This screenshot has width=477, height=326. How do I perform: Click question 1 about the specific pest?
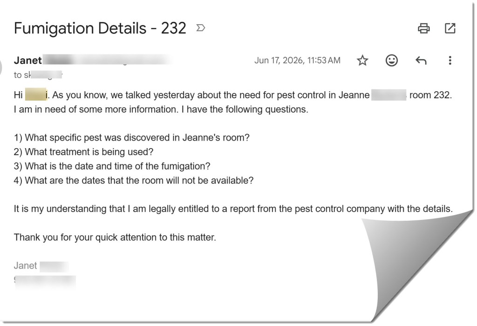(131, 138)
